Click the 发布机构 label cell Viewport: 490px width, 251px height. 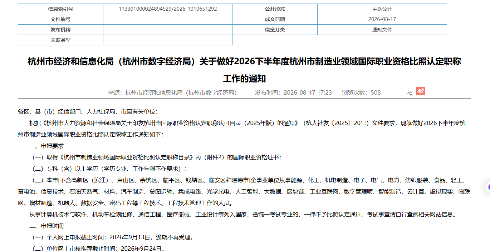click(60, 30)
